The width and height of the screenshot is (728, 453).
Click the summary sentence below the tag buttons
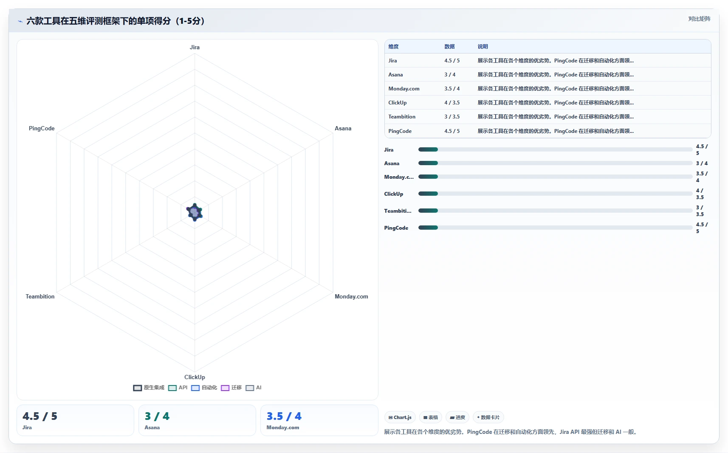click(x=511, y=432)
